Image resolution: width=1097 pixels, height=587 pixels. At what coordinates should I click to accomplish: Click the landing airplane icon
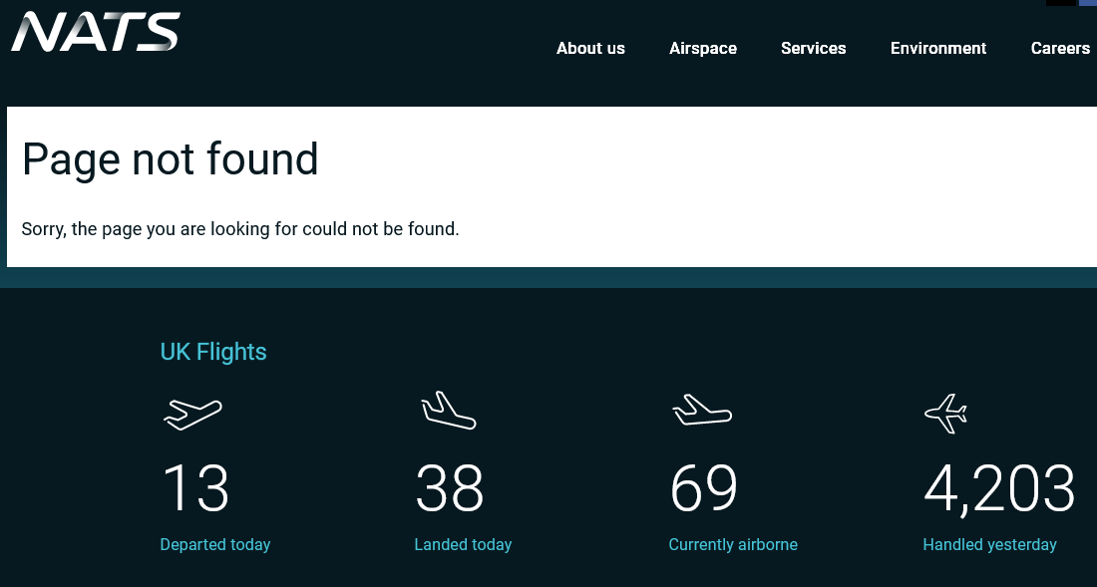(449, 411)
